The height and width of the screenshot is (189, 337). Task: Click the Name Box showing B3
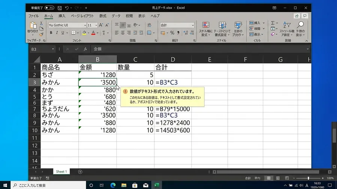(42, 49)
